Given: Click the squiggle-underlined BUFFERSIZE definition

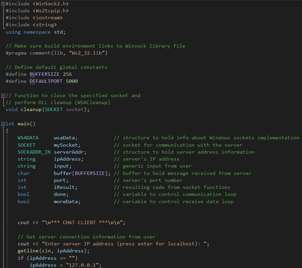Looking at the screenshot, I should coord(44,74).
